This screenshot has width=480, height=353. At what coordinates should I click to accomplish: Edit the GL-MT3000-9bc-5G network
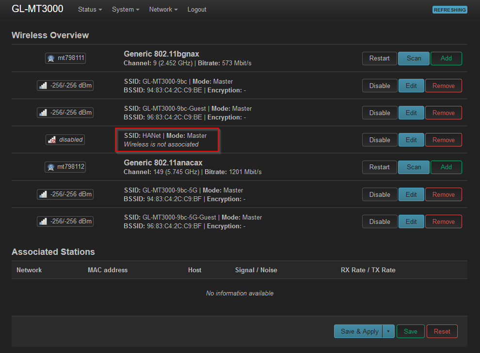tap(411, 194)
